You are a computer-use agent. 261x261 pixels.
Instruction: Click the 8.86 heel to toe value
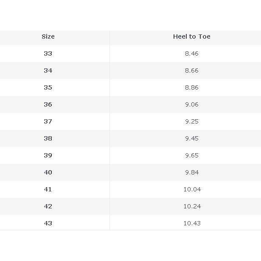pos(191,87)
